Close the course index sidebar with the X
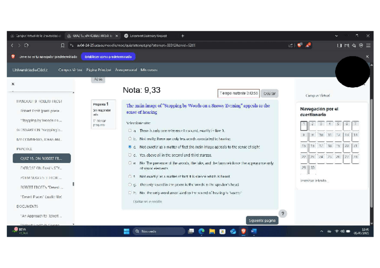This screenshot has width=380, height=268. pyautogui.click(x=13, y=84)
